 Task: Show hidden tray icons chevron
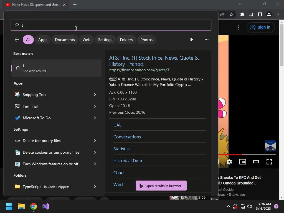229,206
